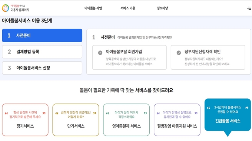Click quote 아이가 전염성 질병으로 유치원에 갈 수 없어요

click(x=177, y=115)
